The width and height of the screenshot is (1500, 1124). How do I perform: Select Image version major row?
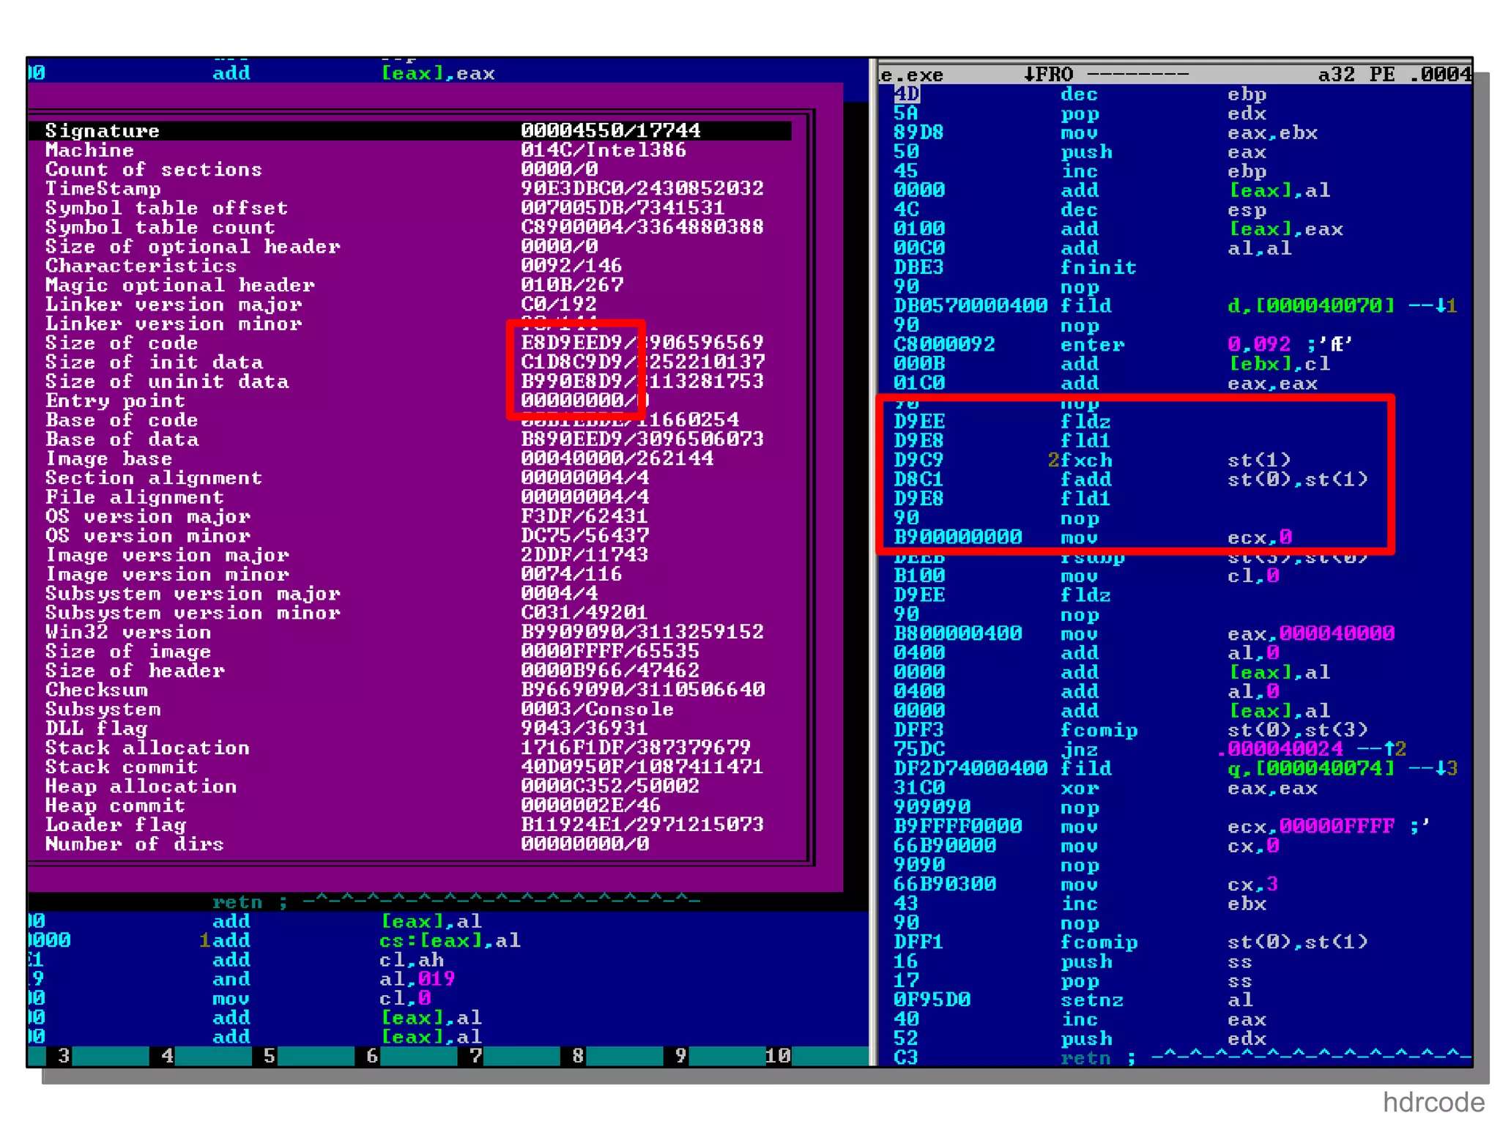410,554
